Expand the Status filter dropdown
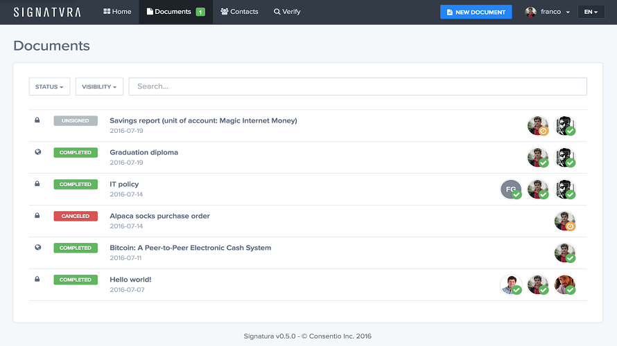Screen dimensions: 617x346 coord(49,86)
